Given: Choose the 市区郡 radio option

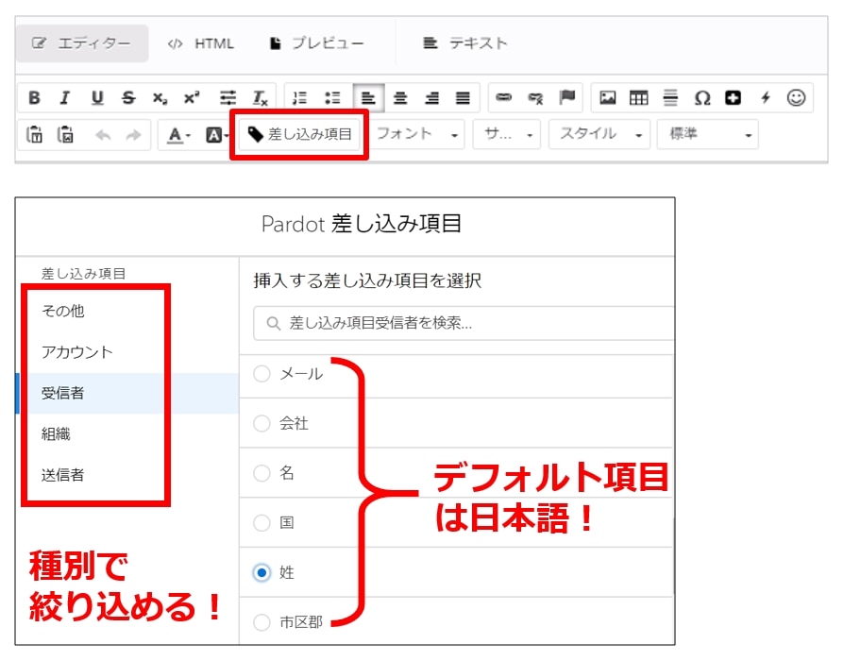Looking at the screenshot, I should (x=262, y=622).
